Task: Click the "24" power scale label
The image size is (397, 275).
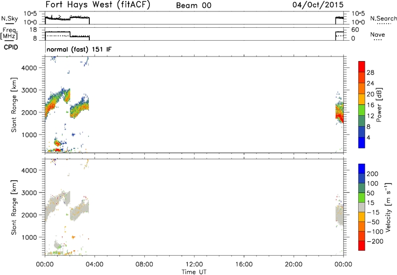Action: click(x=370, y=83)
